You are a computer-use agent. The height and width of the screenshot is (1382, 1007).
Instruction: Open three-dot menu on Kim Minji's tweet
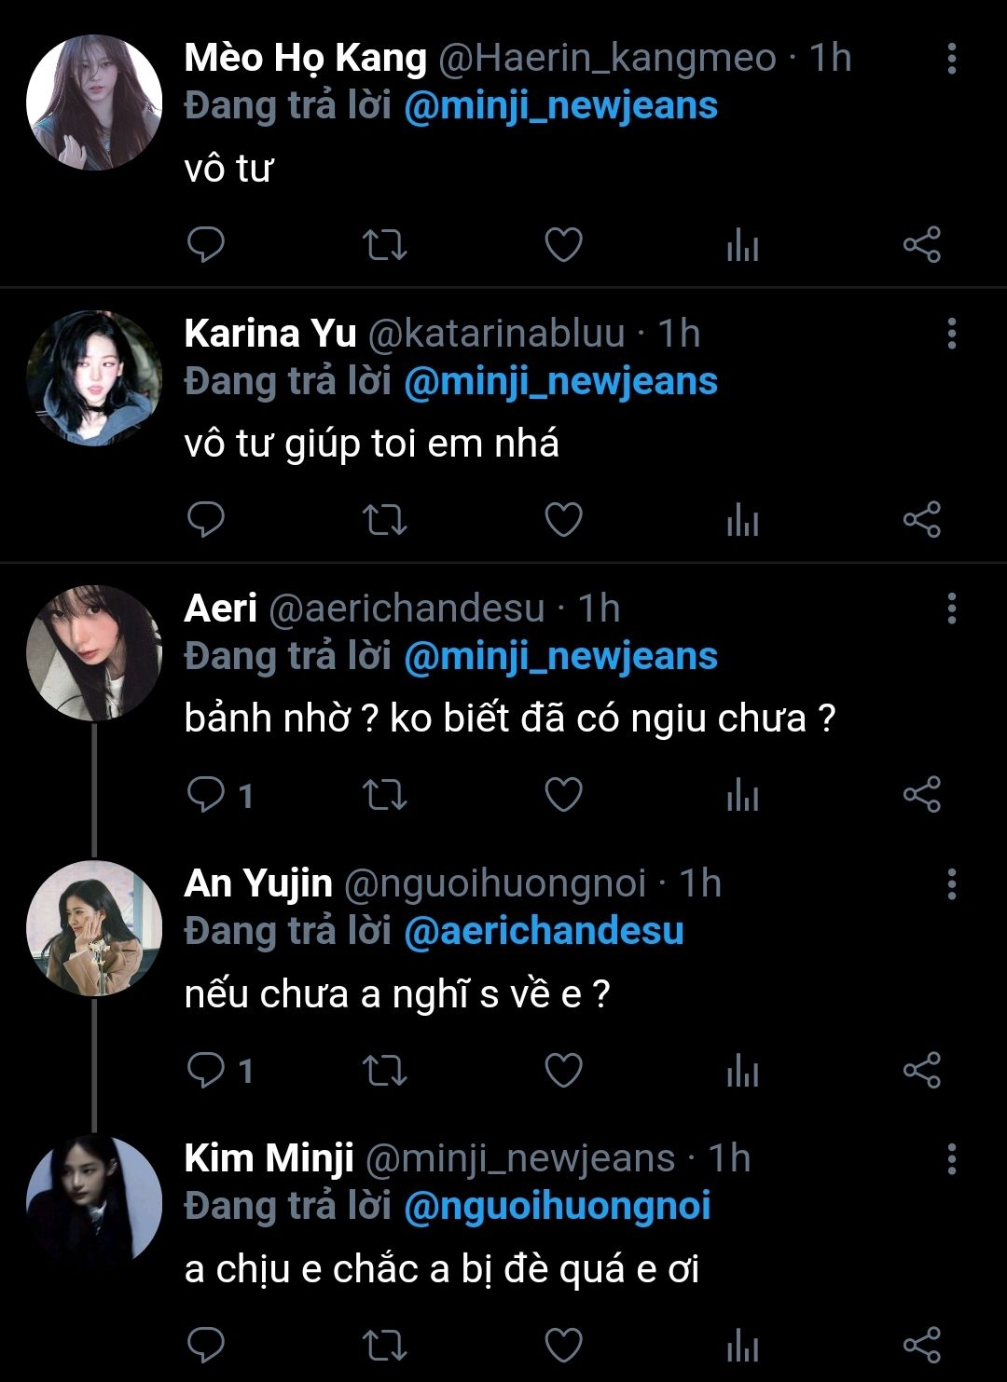[951, 1158]
